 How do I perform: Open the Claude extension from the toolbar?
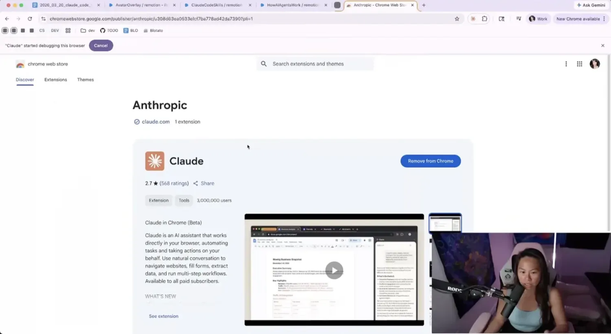click(x=473, y=19)
